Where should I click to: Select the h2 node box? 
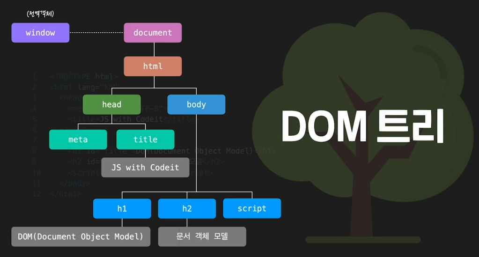[187, 209]
